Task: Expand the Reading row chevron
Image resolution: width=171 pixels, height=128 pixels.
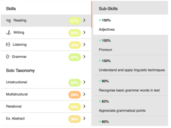Action: (84, 20)
